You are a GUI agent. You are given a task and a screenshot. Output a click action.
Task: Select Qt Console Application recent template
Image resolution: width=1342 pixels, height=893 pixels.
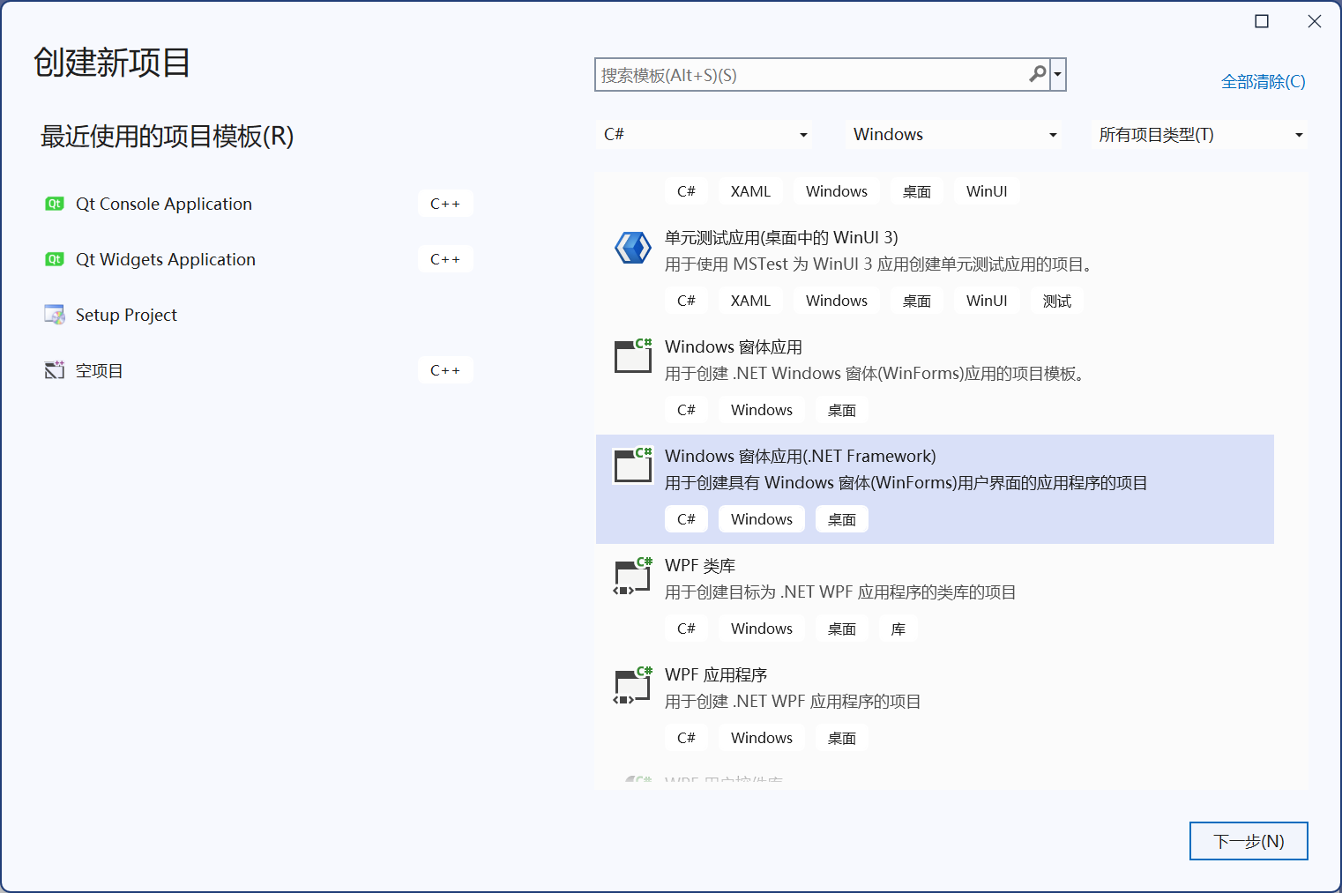(x=164, y=204)
